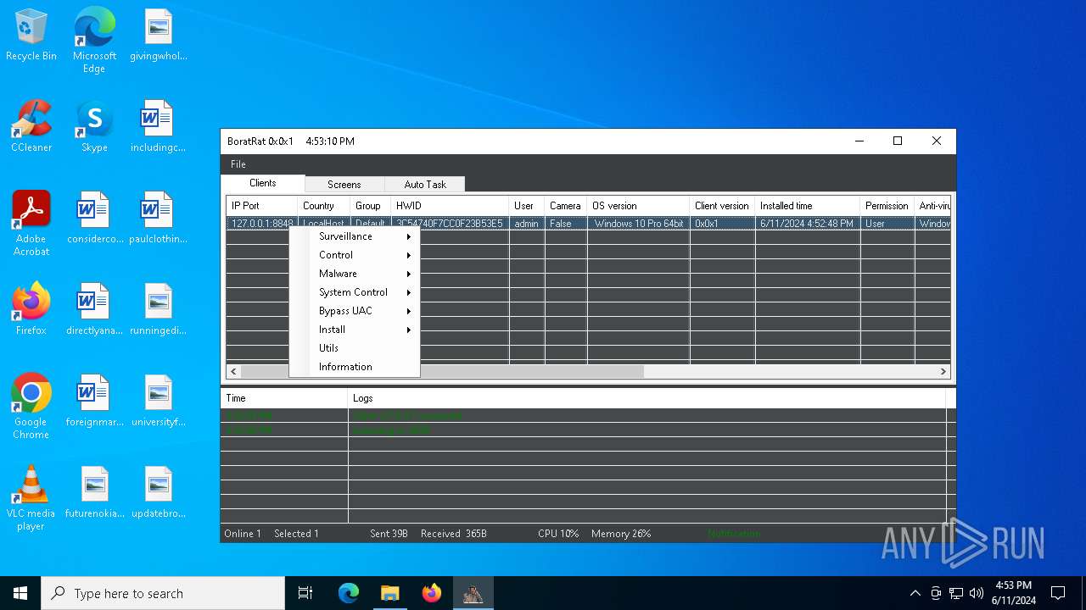The height and width of the screenshot is (610, 1086).
Task: Sort by the Installed time column header
Action: (x=808, y=206)
